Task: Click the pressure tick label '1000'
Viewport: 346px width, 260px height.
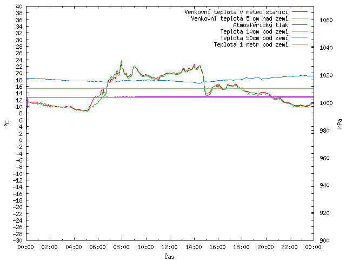Action: (326, 103)
